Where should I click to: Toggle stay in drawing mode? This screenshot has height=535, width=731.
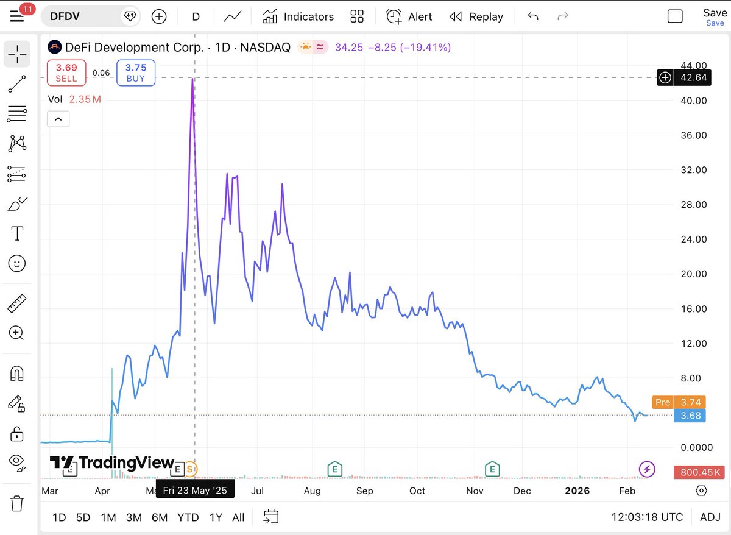17,403
